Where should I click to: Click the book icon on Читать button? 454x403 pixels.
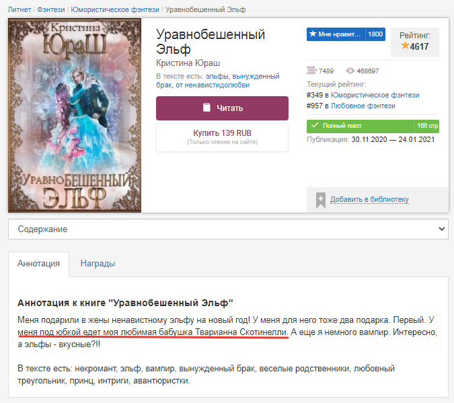[206, 108]
